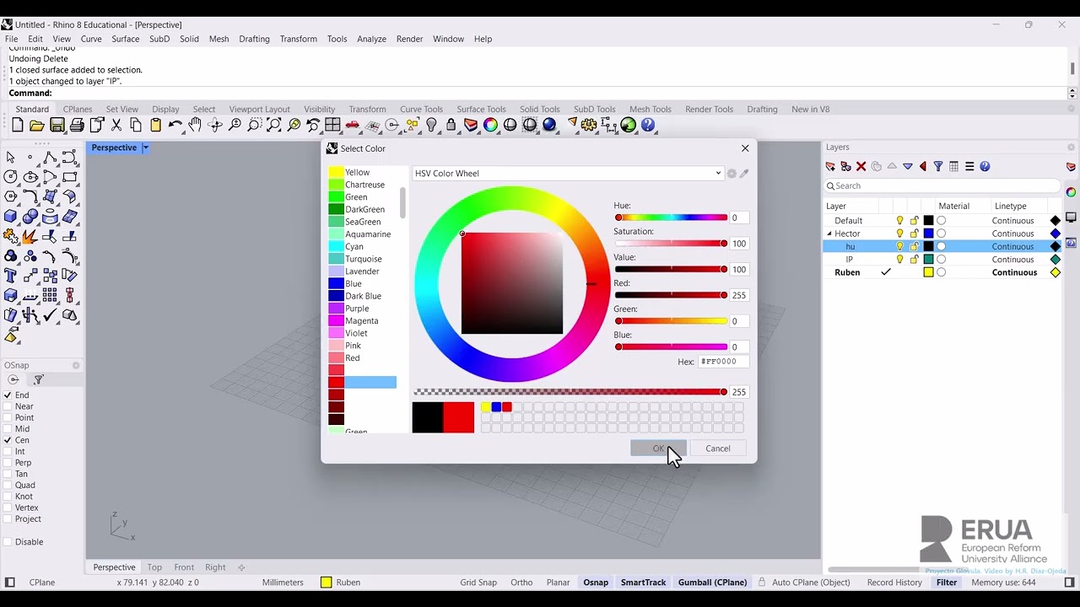
Task: Switch to the Top viewport tab
Action: pyautogui.click(x=154, y=567)
